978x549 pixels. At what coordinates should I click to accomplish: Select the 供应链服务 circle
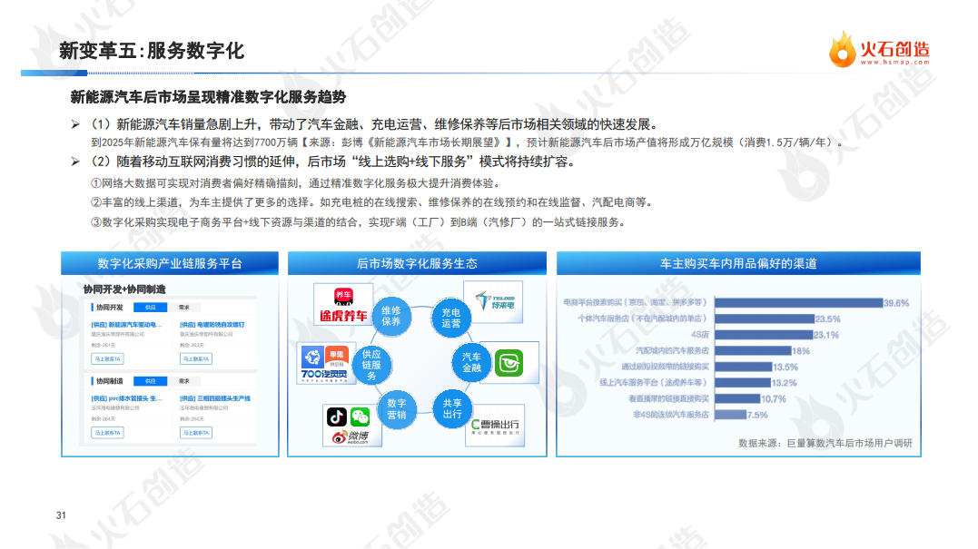[x=371, y=365]
